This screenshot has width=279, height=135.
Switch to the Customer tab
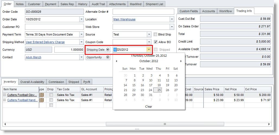coord(34,4)
